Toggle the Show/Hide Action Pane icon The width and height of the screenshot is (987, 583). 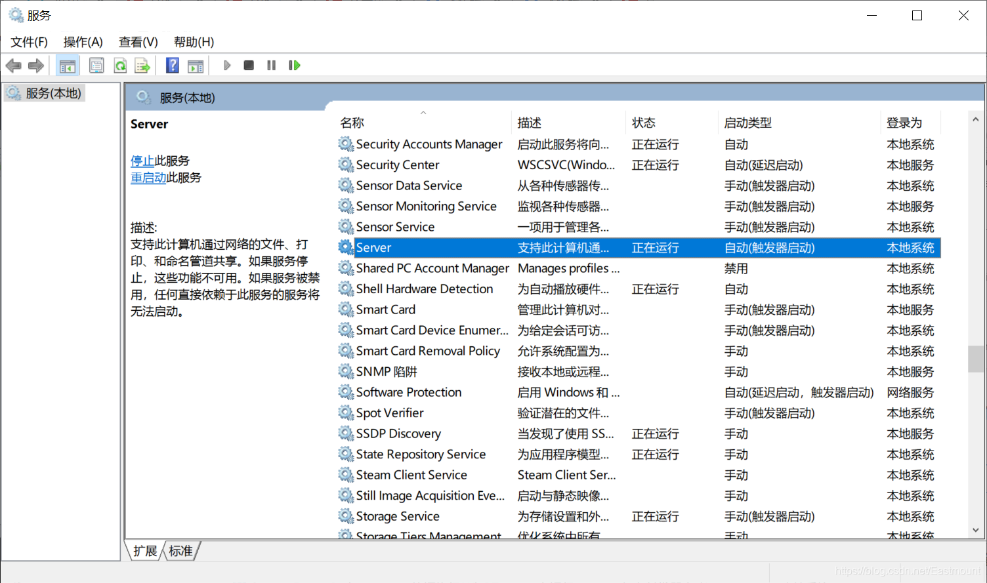tap(196, 66)
